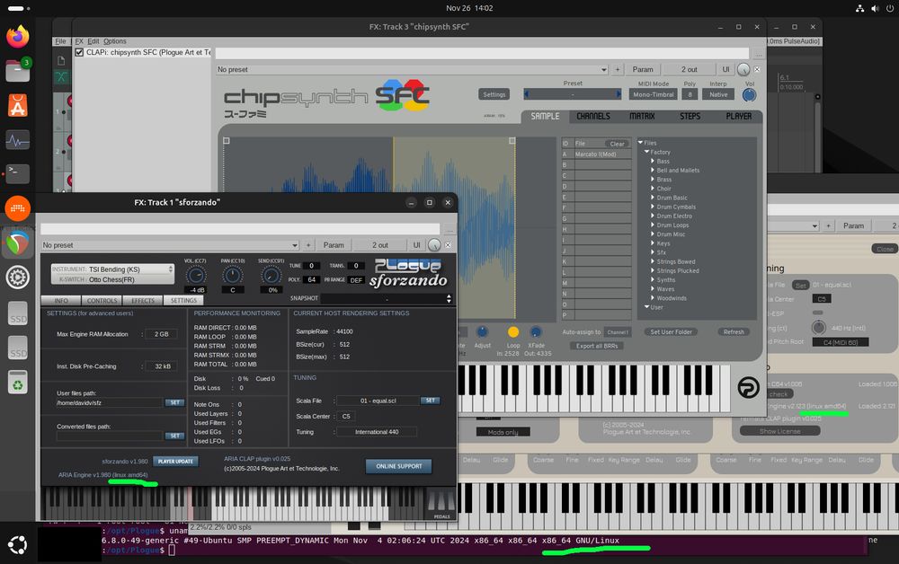Click the PLAYER UPDATE button

(x=175, y=462)
